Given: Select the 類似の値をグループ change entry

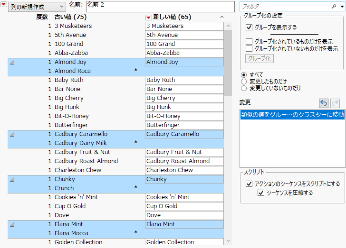Looking at the screenshot, I should 292,115.
